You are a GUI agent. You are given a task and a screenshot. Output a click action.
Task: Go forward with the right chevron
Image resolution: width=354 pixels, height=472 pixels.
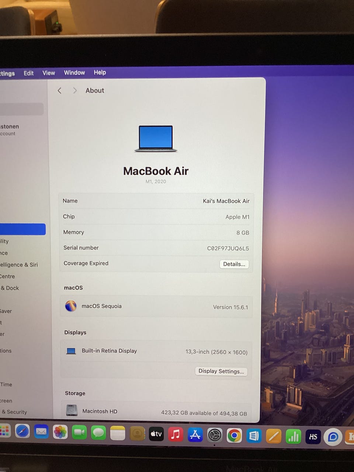tap(75, 90)
